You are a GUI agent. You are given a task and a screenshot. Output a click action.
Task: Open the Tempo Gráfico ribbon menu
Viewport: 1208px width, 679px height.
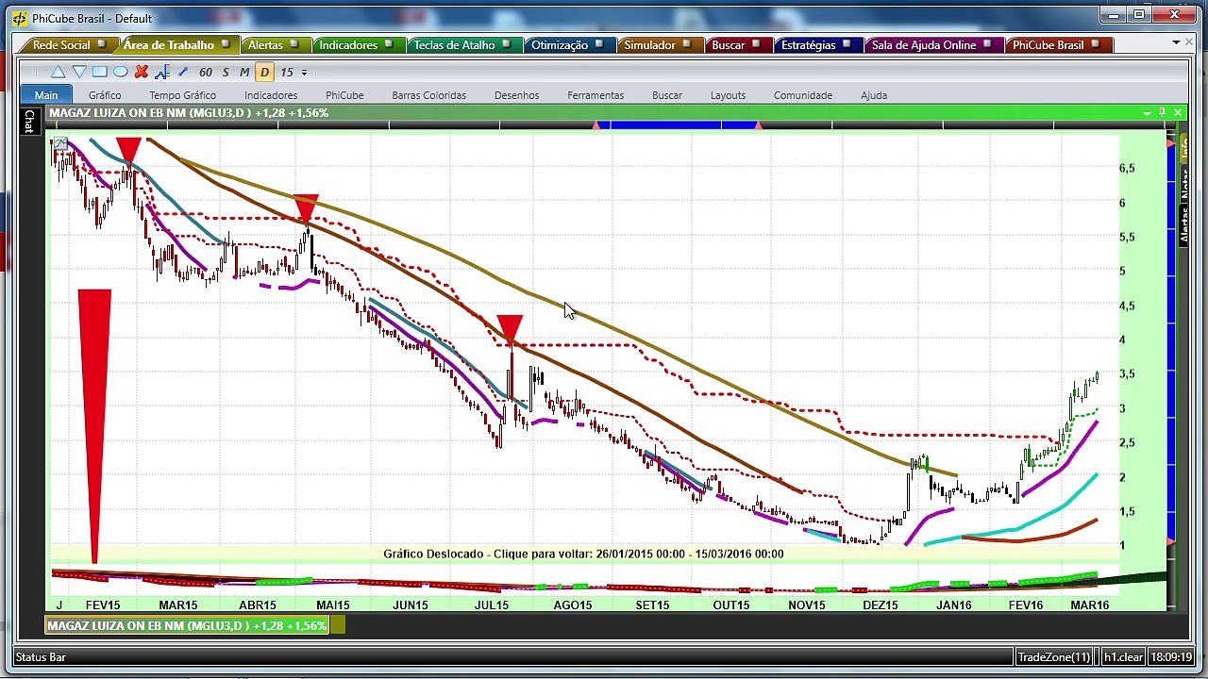pos(182,95)
